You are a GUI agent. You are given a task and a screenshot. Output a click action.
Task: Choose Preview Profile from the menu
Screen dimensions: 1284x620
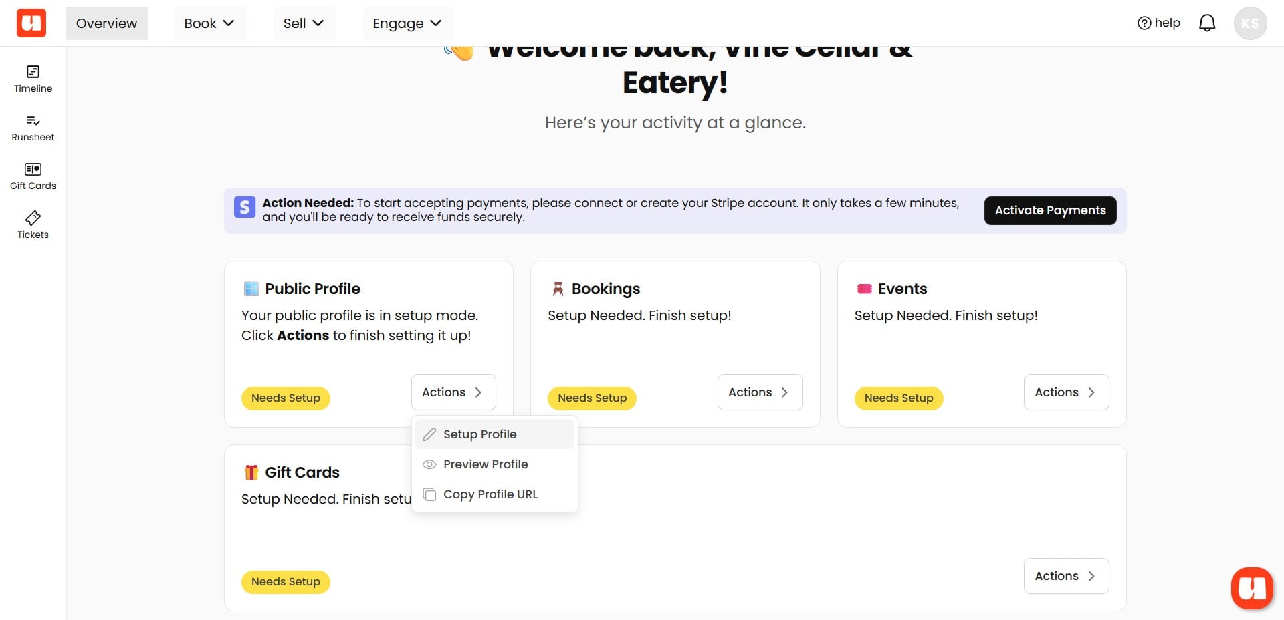pos(495,464)
